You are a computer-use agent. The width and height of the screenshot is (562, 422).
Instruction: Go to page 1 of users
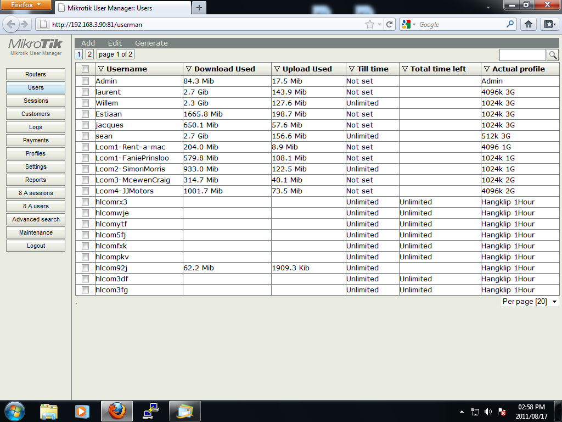coord(79,54)
